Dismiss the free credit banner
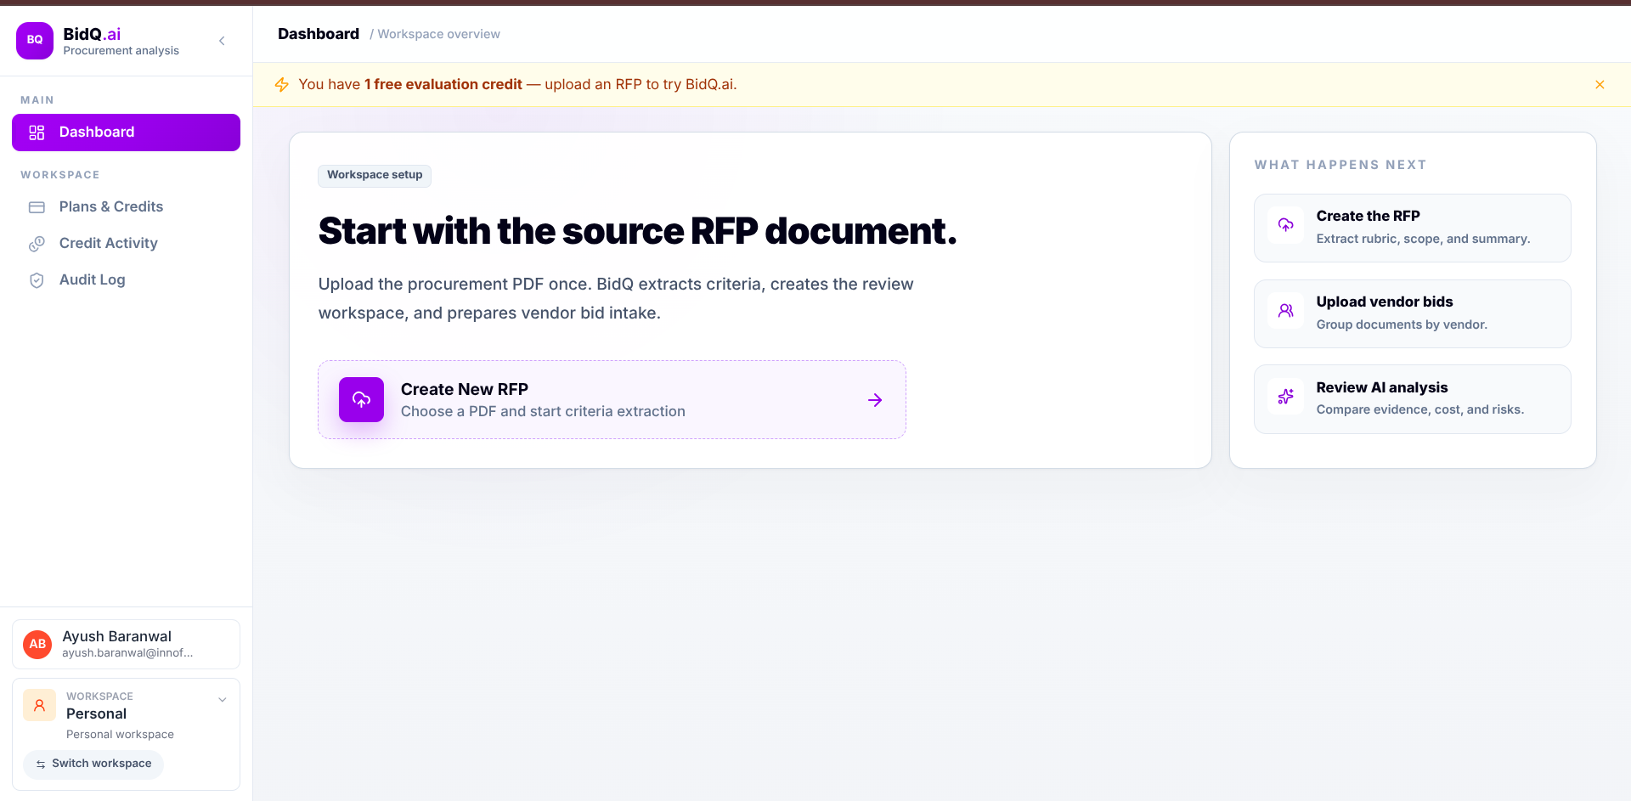1631x801 pixels. click(1600, 85)
